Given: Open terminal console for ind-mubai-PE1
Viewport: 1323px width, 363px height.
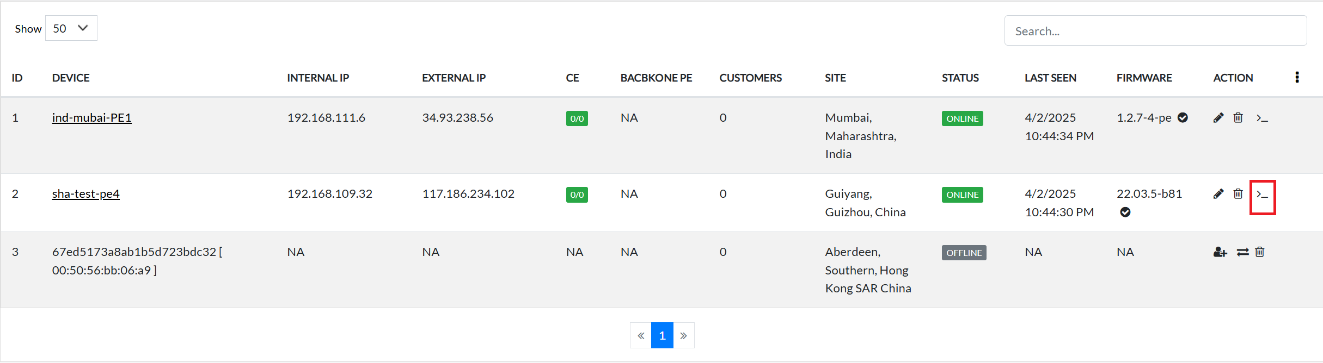Looking at the screenshot, I should coord(1262,118).
